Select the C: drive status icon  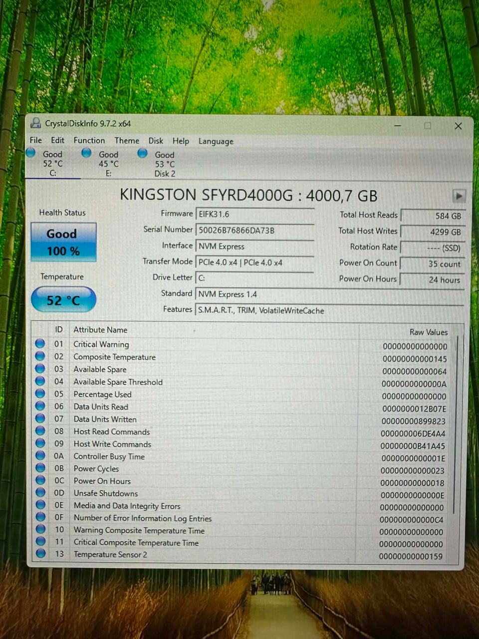(31, 153)
